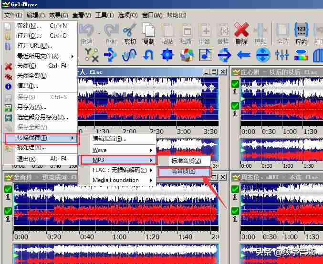Select 新建(N)... in the File menu
The height and width of the screenshot is (264, 323).
(41, 26)
